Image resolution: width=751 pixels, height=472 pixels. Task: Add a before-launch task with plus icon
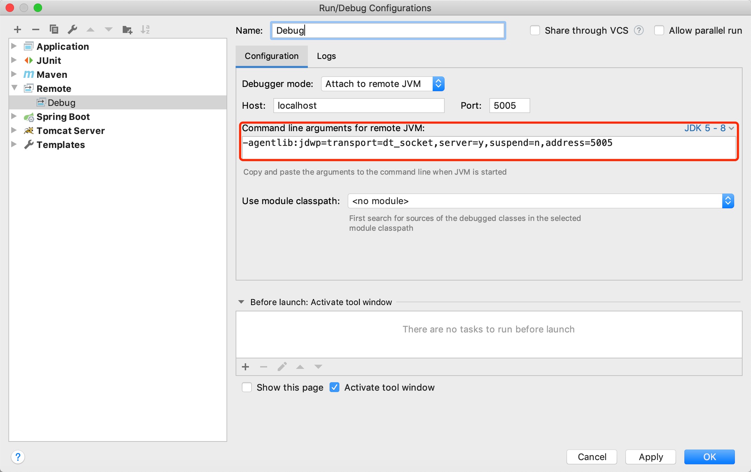click(245, 367)
